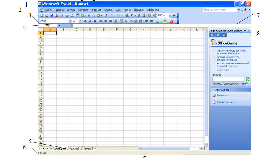Open the Chart Wizard icon
The height and width of the screenshot is (158, 269).
[x=149, y=15]
